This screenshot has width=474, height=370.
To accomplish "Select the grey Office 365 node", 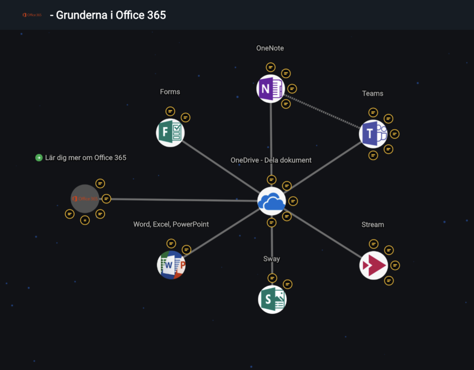I will coord(85,199).
